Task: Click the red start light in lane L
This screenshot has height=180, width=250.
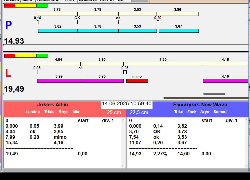Action: (10, 56)
